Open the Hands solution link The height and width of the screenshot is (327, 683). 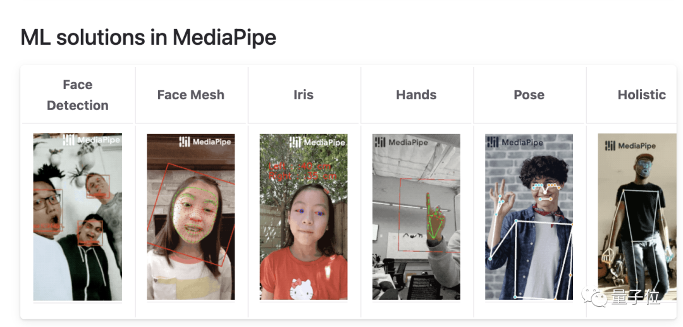click(x=416, y=95)
